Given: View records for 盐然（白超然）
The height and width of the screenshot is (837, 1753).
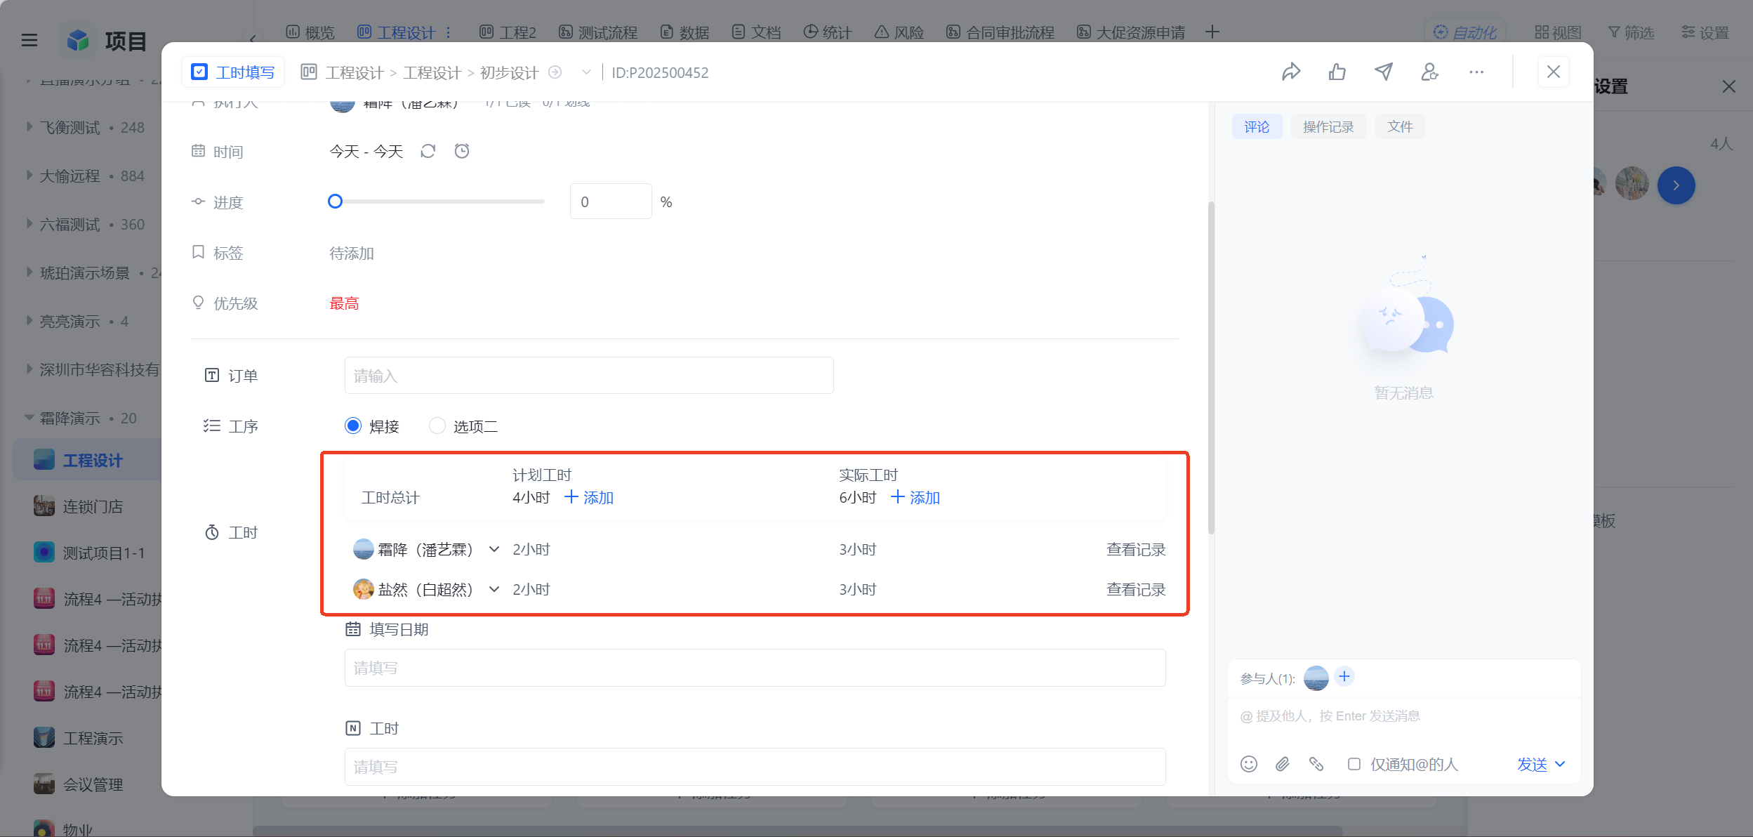Looking at the screenshot, I should (x=1136, y=589).
